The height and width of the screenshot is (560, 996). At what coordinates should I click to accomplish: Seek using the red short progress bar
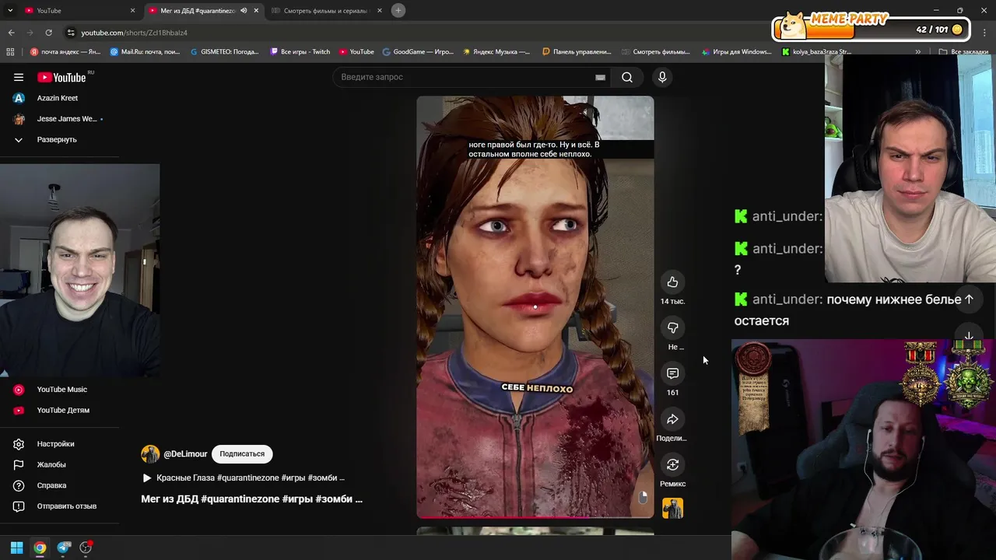[535, 517]
